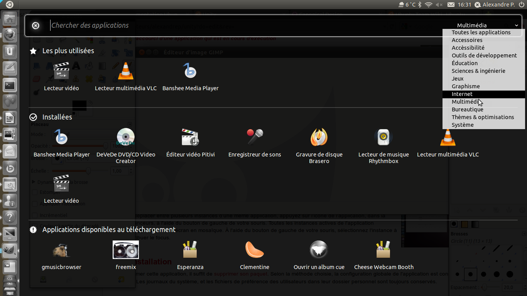Launch Lecteur de musique Rhythmbox
527x296 pixels.
(x=383, y=138)
